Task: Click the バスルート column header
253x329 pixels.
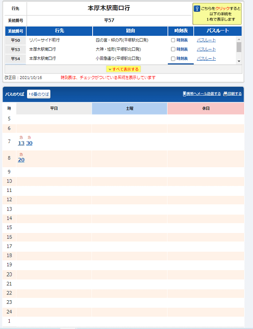Action: [218, 31]
